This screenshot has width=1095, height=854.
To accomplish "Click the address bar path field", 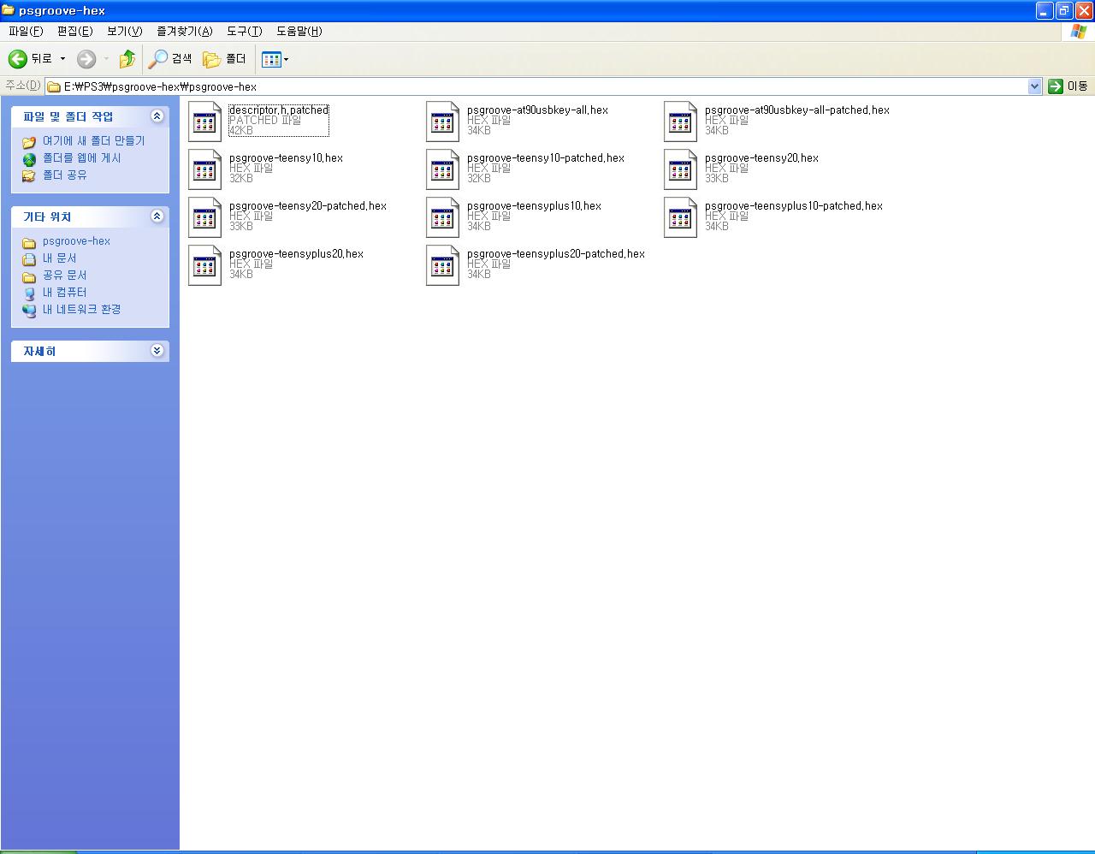I will pos(536,86).
